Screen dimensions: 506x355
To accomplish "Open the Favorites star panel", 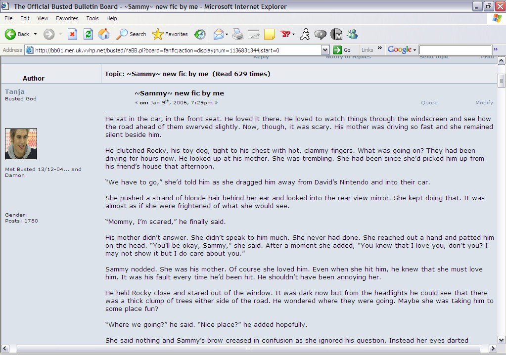I will point(170,34).
